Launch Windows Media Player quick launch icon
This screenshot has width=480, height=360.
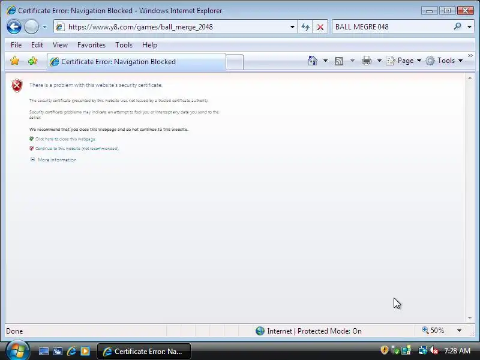tap(85, 351)
